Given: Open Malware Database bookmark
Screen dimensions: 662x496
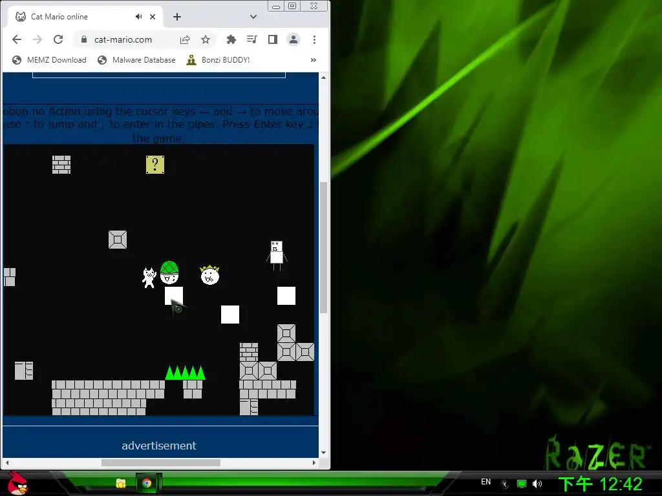Looking at the screenshot, I should click(x=136, y=60).
